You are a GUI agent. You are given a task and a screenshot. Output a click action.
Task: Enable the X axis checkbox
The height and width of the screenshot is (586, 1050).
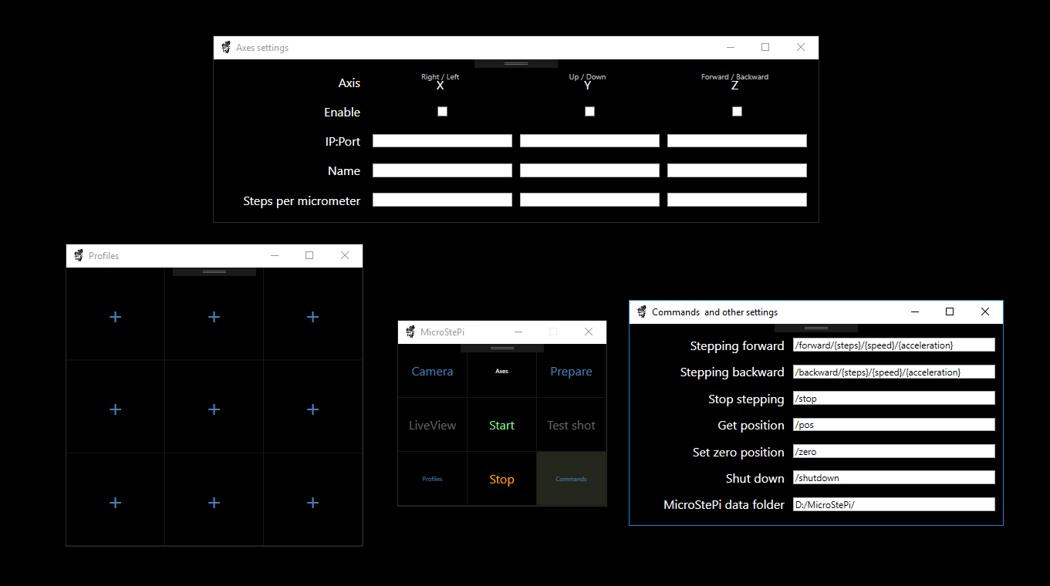[442, 112]
